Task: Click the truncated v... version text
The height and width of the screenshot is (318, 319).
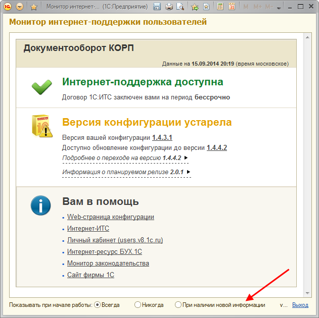Action: pyautogui.click(x=284, y=305)
